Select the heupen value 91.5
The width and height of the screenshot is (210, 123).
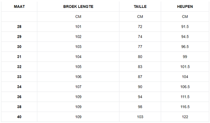pos(185,27)
